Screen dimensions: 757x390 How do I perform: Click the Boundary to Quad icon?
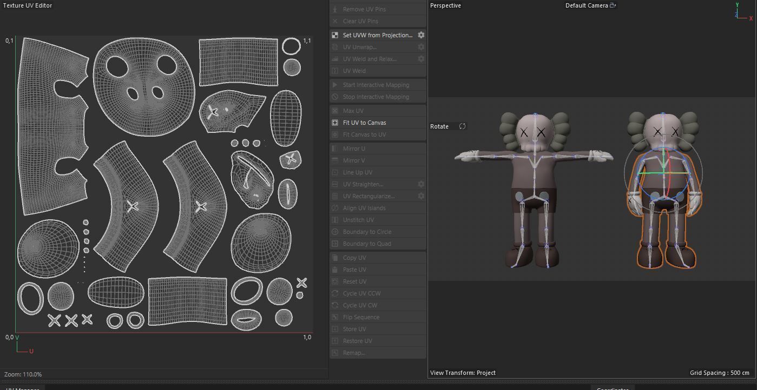(335, 244)
